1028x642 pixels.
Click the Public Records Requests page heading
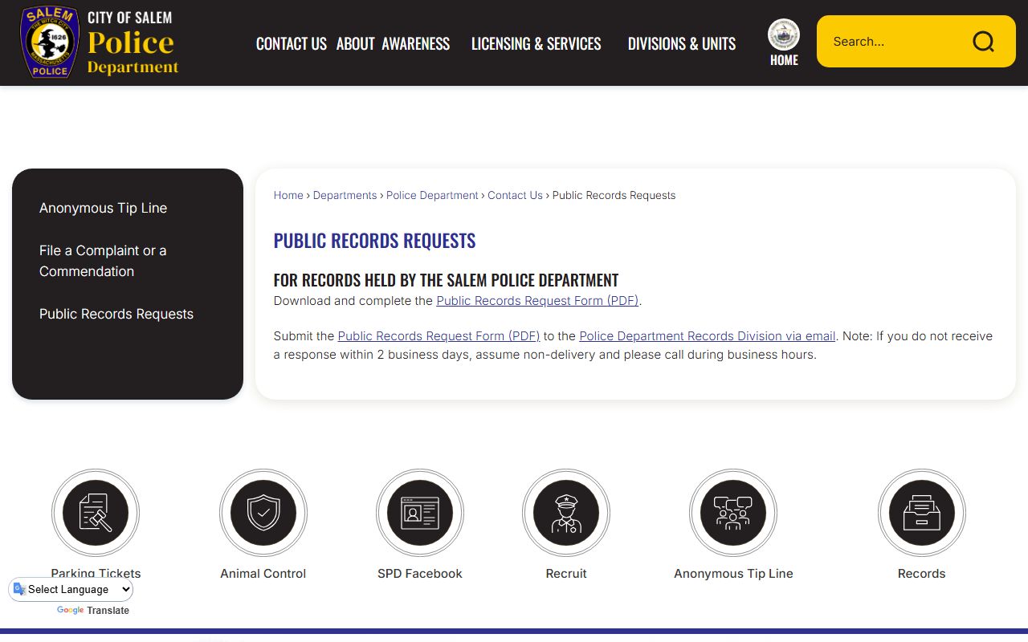click(x=374, y=241)
